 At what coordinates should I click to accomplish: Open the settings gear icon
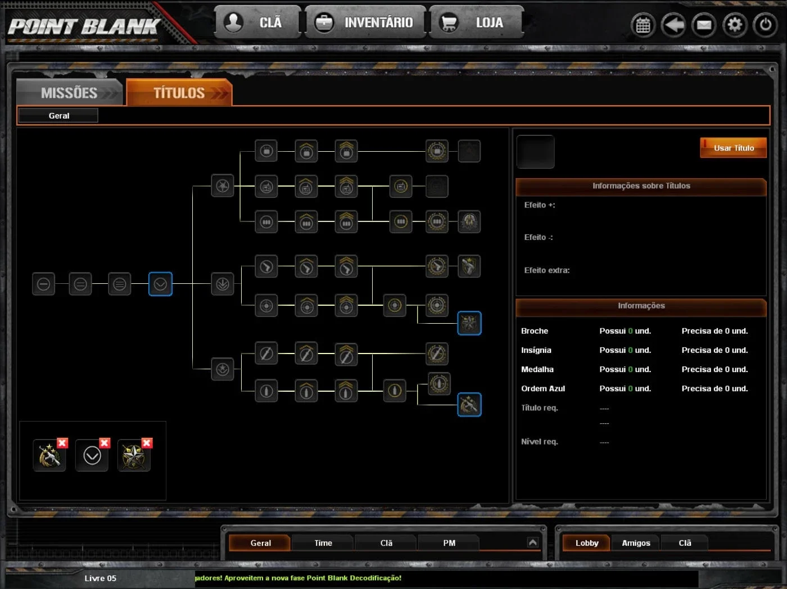click(735, 25)
